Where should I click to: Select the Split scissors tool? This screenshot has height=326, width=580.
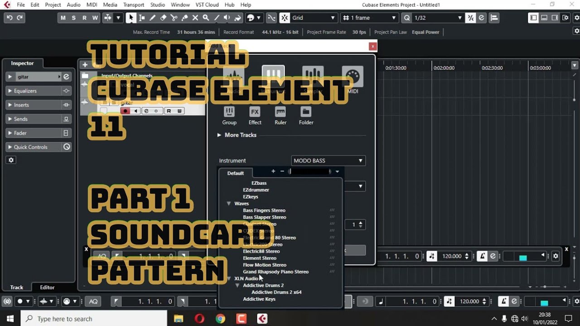(174, 18)
